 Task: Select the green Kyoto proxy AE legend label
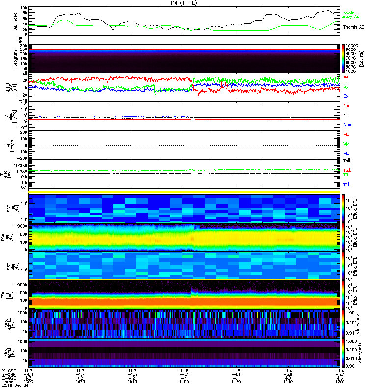point(350,15)
